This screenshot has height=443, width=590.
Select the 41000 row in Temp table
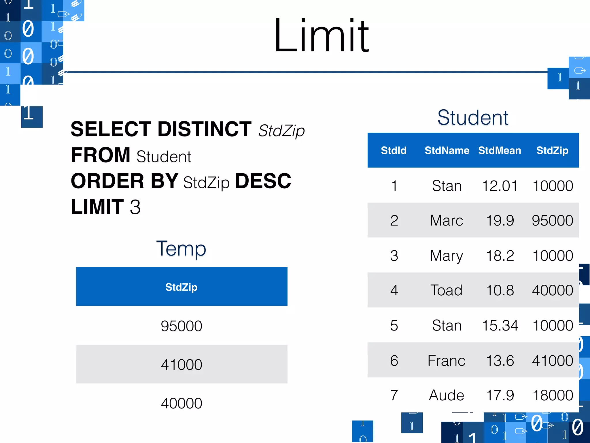click(x=181, y=365)
